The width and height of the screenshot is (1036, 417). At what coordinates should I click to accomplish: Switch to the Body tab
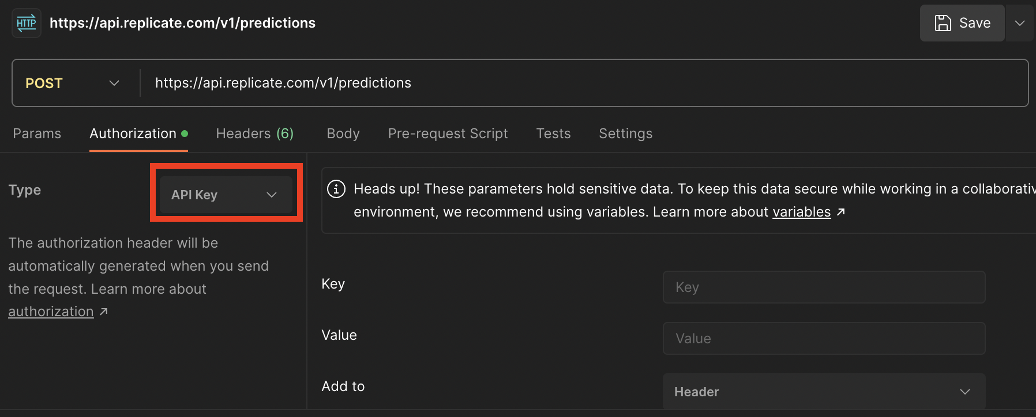343,134
